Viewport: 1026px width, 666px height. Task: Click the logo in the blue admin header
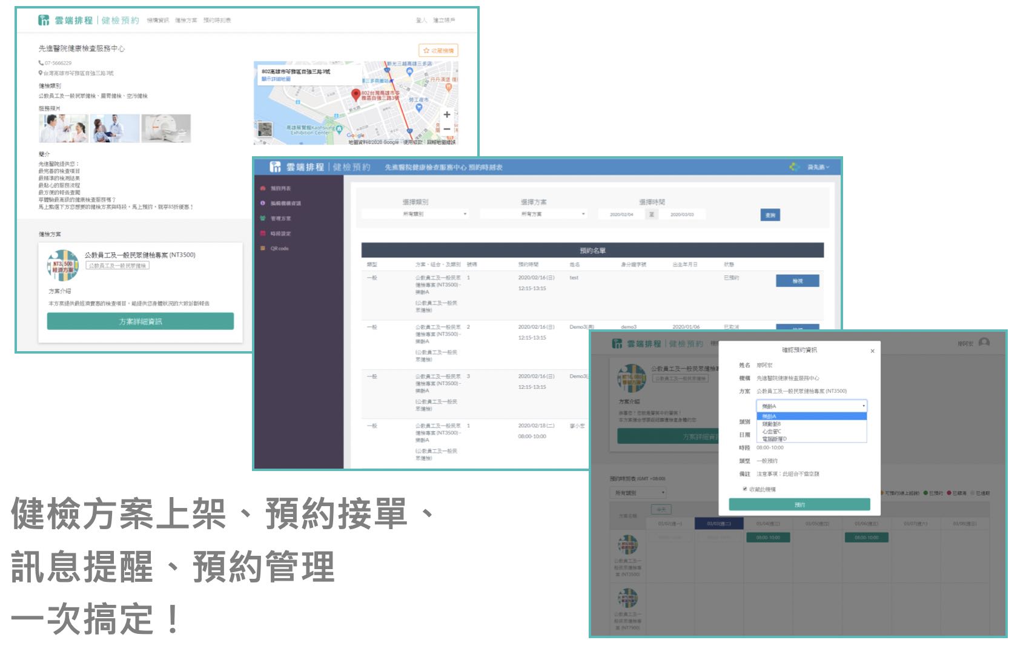point(276,166)
